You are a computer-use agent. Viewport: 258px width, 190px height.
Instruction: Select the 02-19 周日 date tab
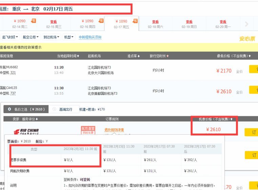[x=189, y=24]
